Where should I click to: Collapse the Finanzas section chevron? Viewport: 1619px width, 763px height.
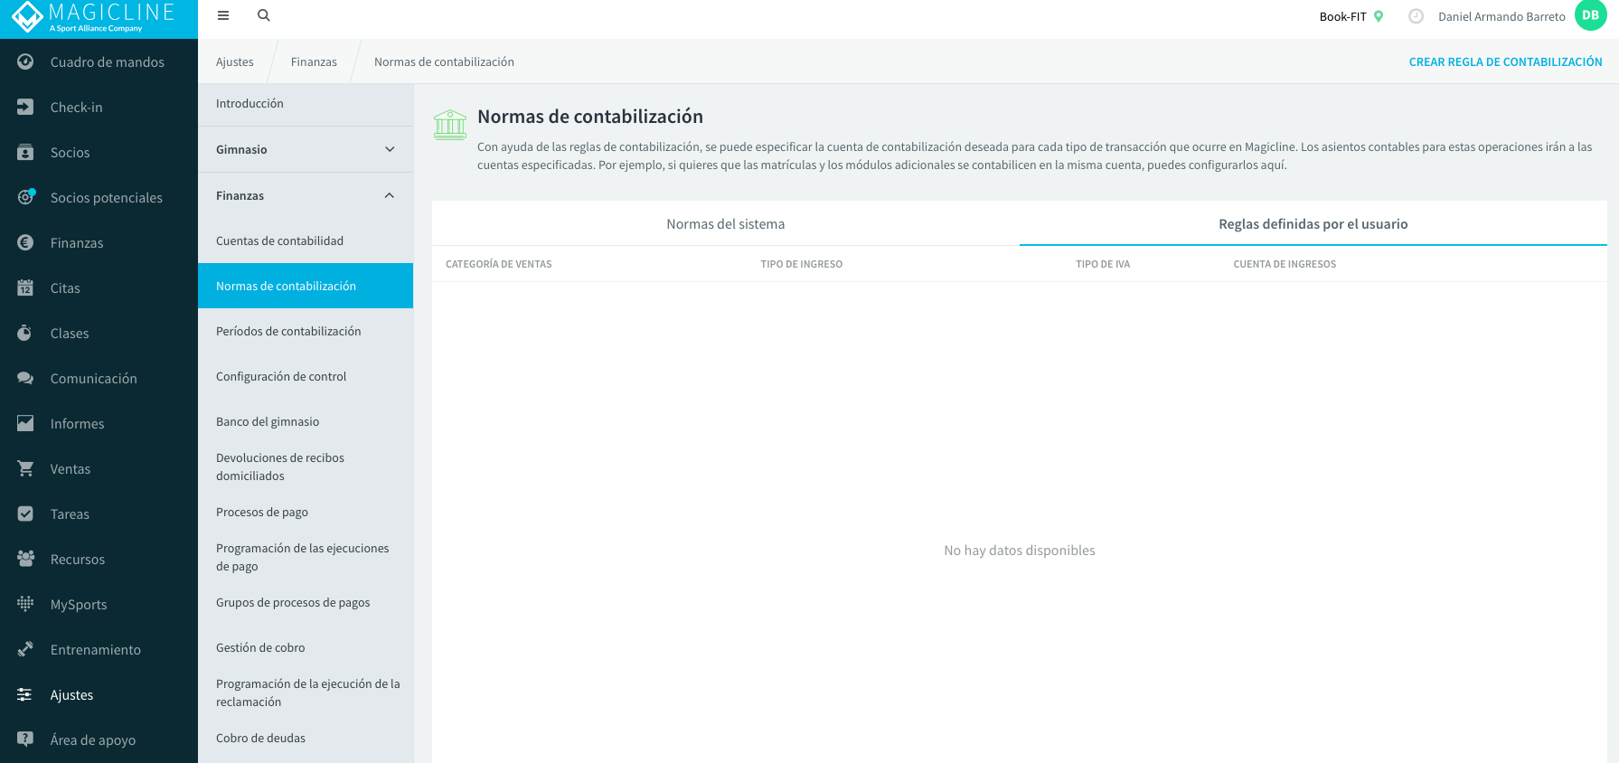pyautogui.click(x=390, y=195)
